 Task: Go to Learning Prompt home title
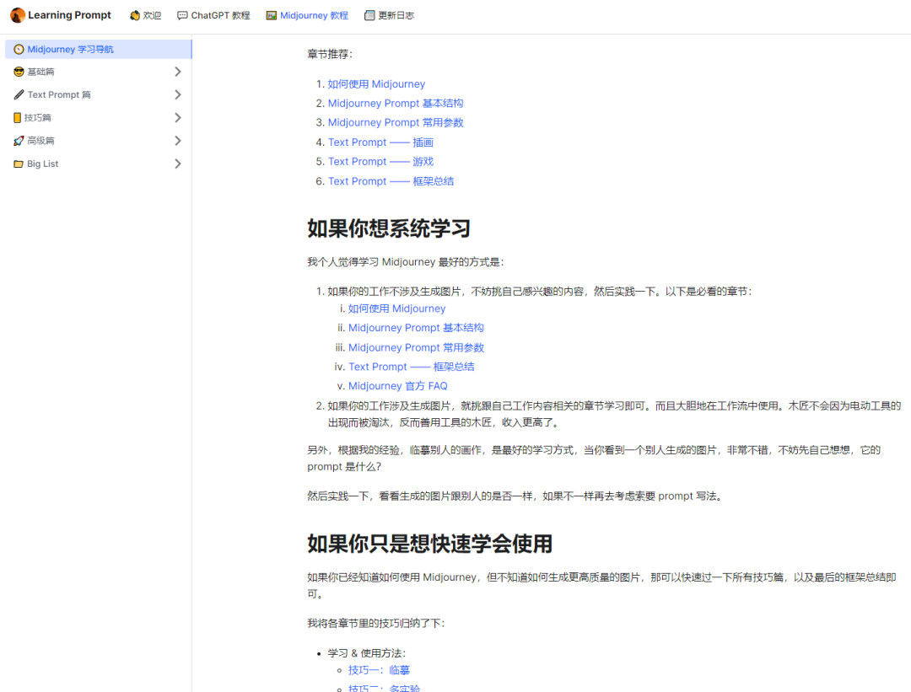point(69,15)
